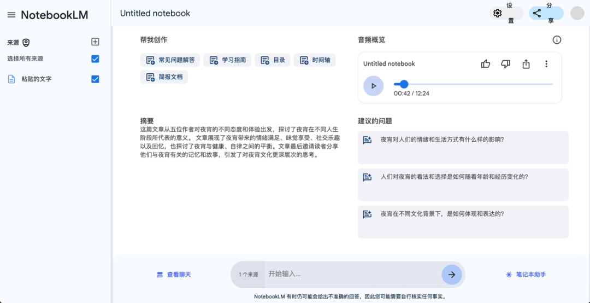Like the audio overview with thumbs up

coord(486,63)
